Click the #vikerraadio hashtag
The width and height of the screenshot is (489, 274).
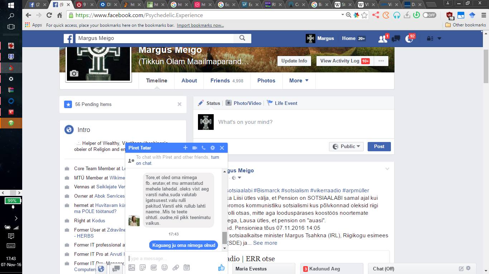point(325,191)
